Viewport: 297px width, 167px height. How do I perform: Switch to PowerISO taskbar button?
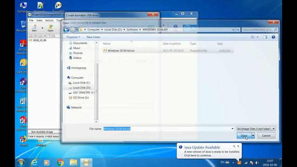86,162
